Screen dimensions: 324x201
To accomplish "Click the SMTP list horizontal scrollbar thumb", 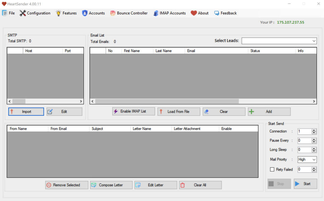I will [x=19, y=101].
